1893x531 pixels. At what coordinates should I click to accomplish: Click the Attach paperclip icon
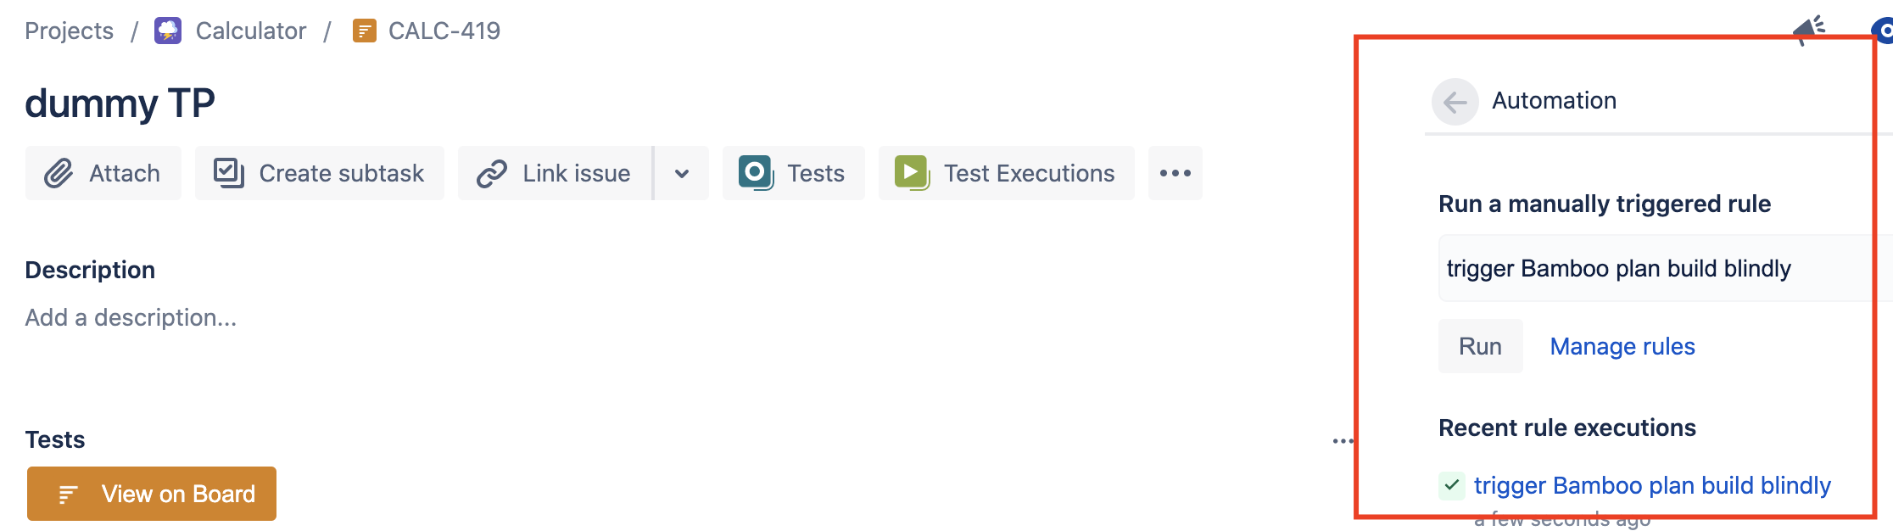(x=59, y=173)
